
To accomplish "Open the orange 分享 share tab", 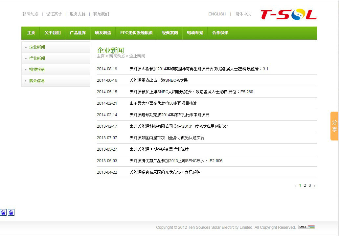I will click(x=334, y=126).
